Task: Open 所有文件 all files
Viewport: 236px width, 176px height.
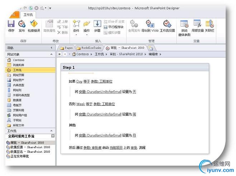Action: coord(30,125)
